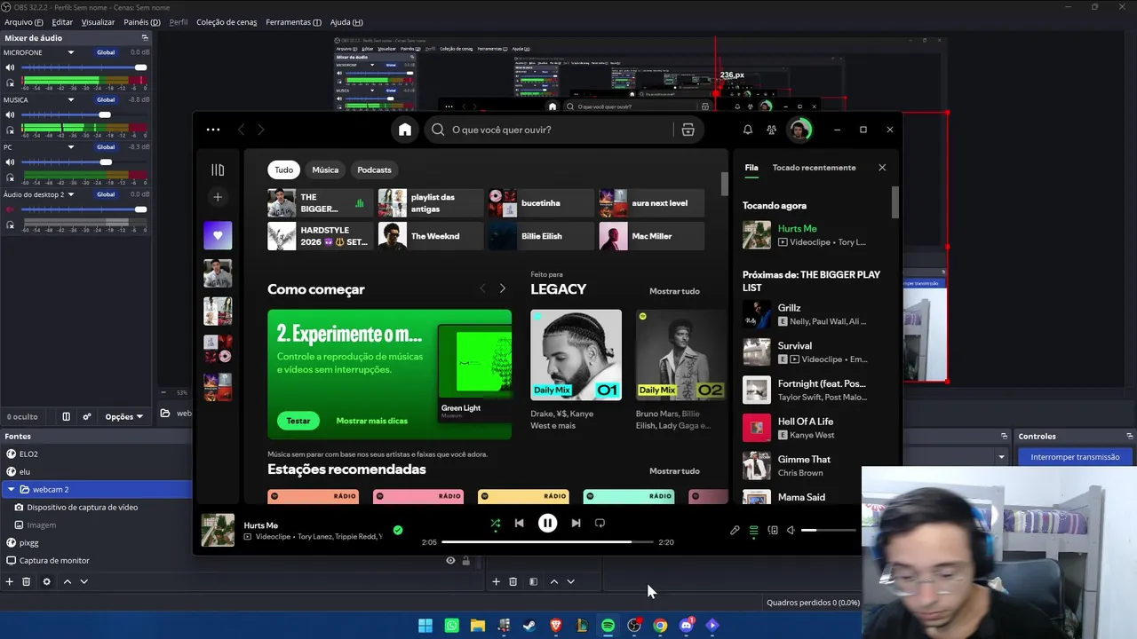Select the Música filter chip
This screenshot has width=1137, height=639.
point(325,170)
